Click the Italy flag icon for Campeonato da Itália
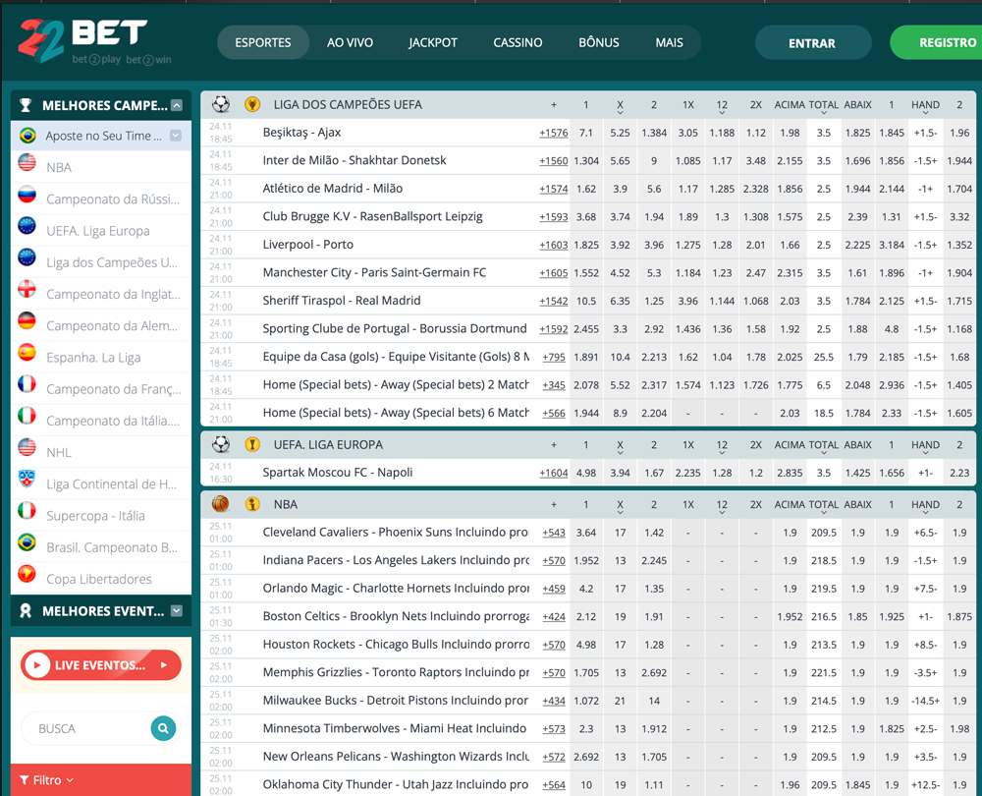Screen dimensions: 982x796 pos(27,416)
